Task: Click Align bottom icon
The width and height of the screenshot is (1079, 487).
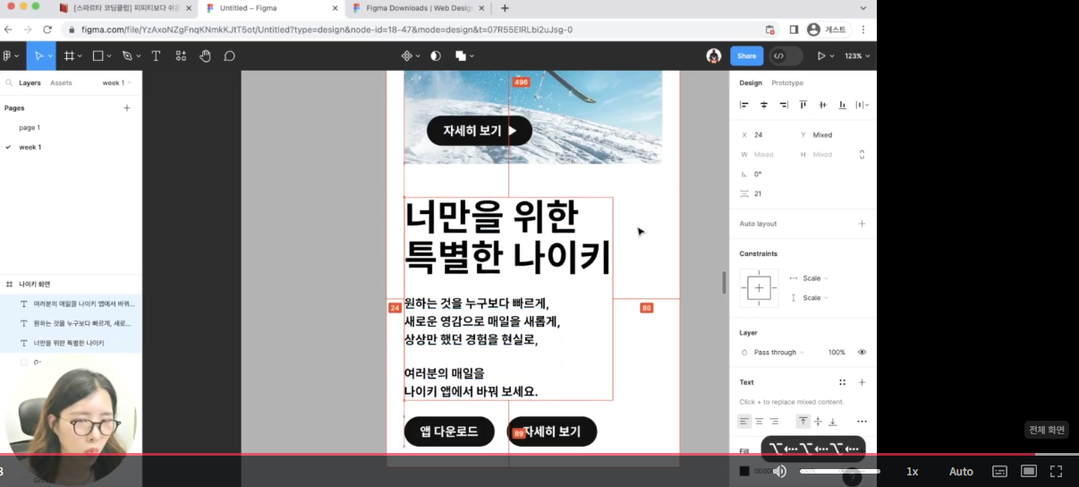Action: click(843, 105)
